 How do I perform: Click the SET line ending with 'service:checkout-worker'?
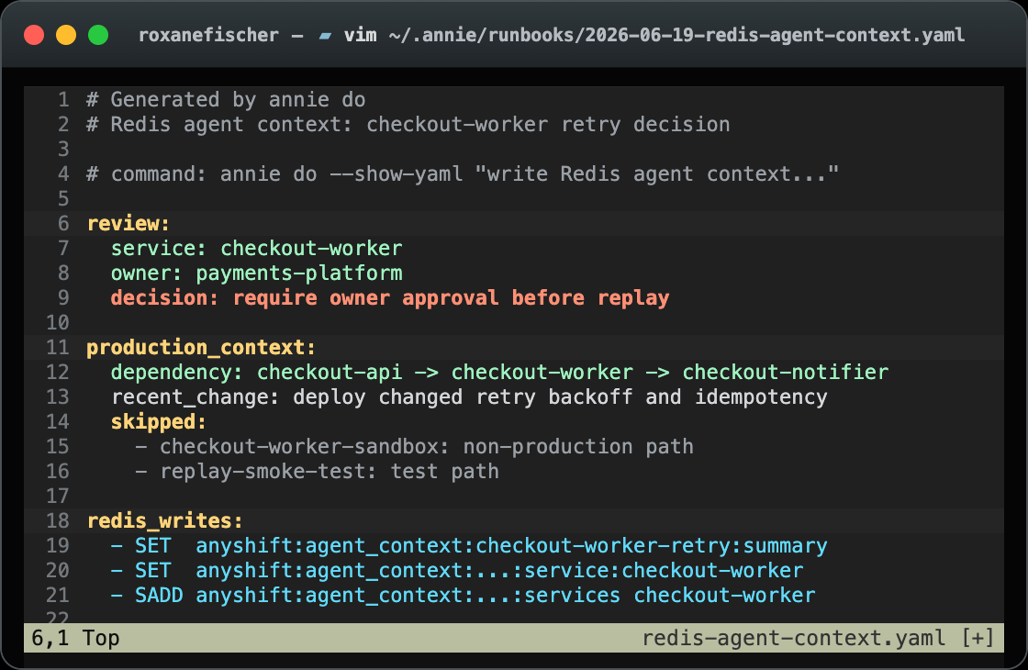(x=457, y=570)
